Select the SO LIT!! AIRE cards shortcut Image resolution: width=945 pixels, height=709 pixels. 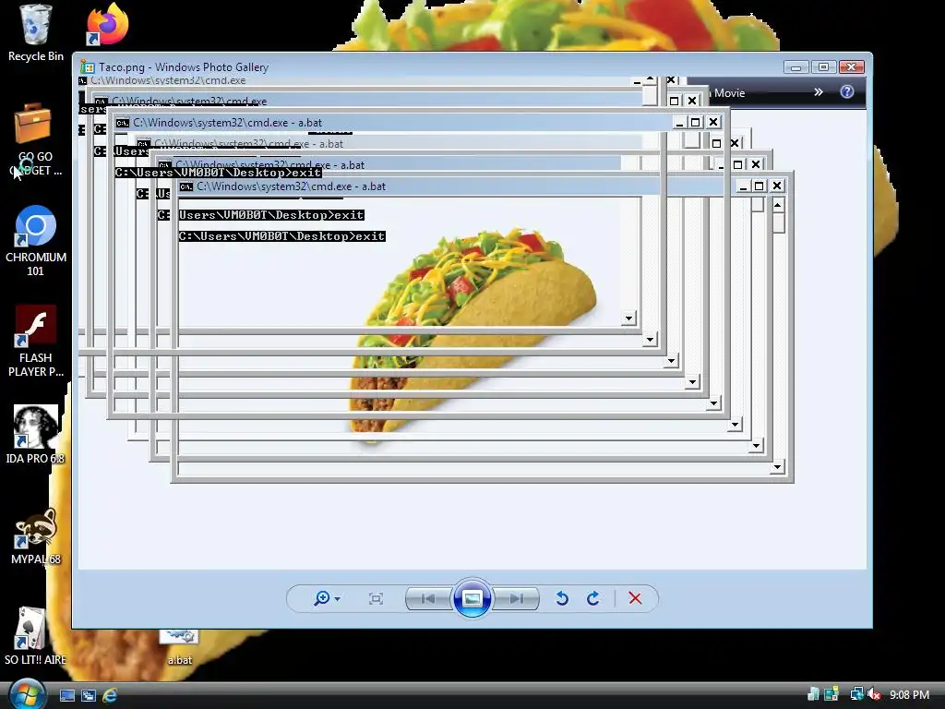(x=35, y=635)
